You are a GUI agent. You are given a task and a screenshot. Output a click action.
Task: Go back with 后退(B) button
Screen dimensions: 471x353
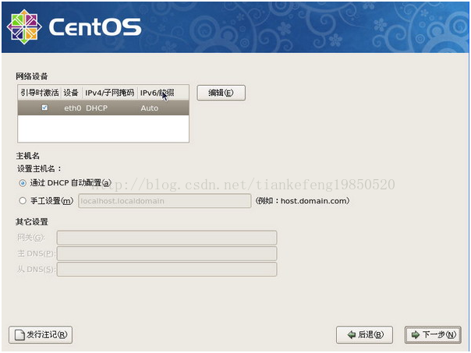pyautogui.click(x=364, y=335)
